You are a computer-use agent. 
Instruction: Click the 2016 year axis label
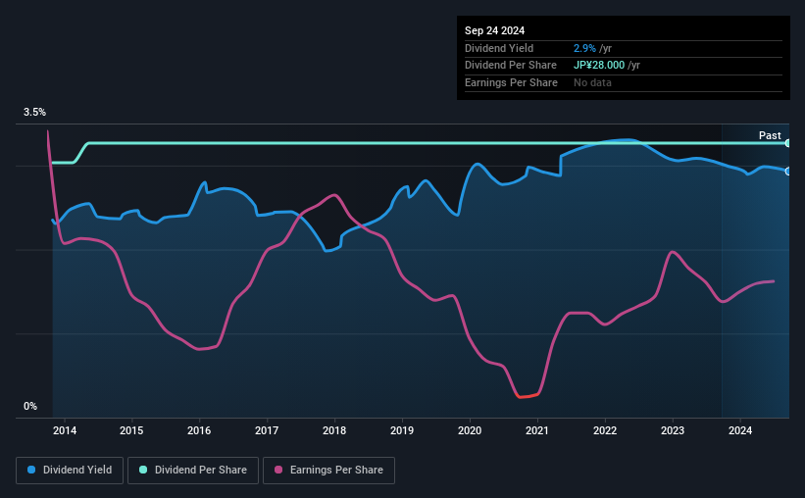click(199, 430)
